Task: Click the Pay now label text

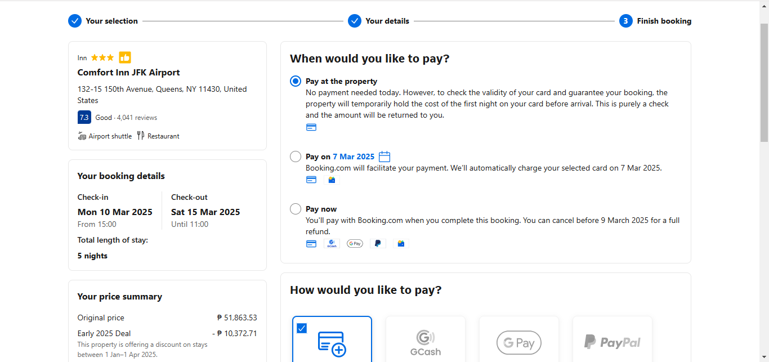Action: [321, 209]
